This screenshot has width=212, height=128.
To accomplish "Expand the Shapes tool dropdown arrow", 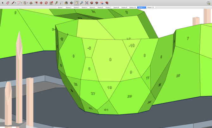I will click(x=27, y=3).
